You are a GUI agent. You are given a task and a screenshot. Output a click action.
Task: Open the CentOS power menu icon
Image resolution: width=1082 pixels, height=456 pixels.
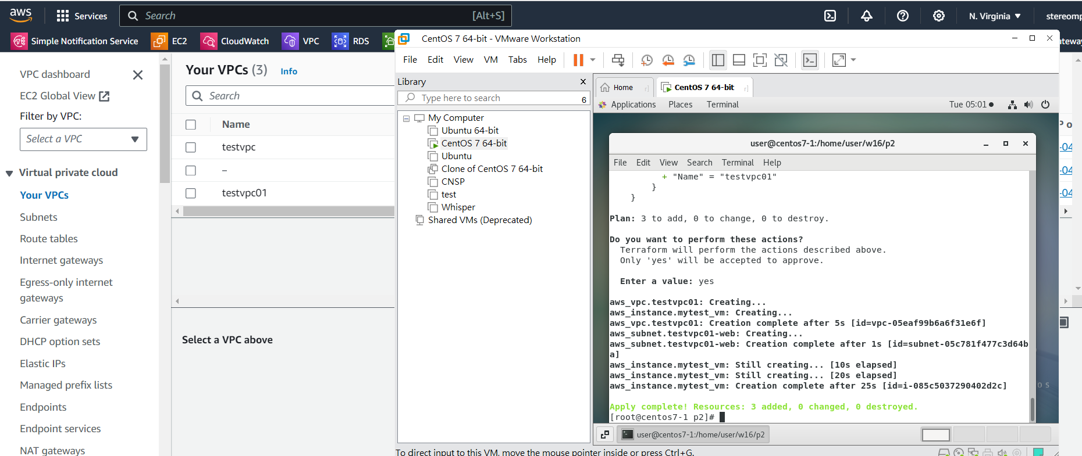1045,105
